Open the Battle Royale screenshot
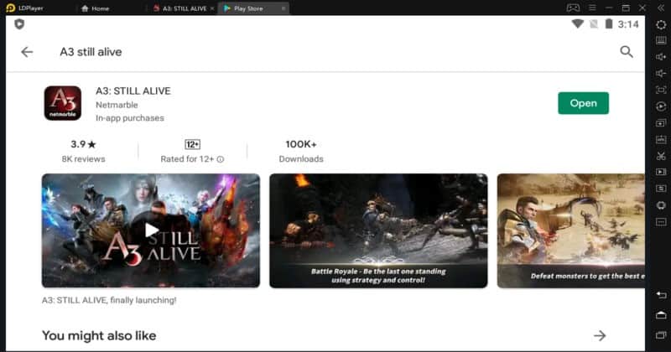 tap(378, 230)
